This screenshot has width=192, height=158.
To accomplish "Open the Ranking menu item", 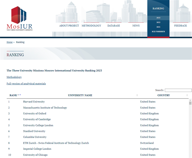I will (x=158, y=9).
